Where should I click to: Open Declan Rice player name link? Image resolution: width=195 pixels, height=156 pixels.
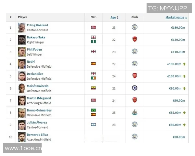(x=35, y=74)
